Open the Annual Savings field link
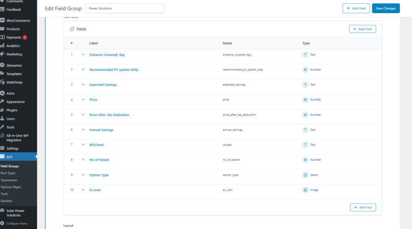 coord(101,130)
